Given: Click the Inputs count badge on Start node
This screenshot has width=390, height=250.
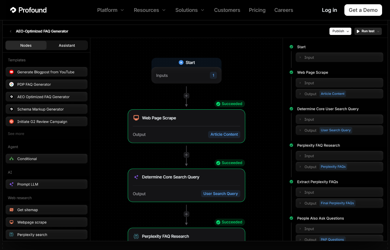Looking at the screenshot, I should [213, 75].
